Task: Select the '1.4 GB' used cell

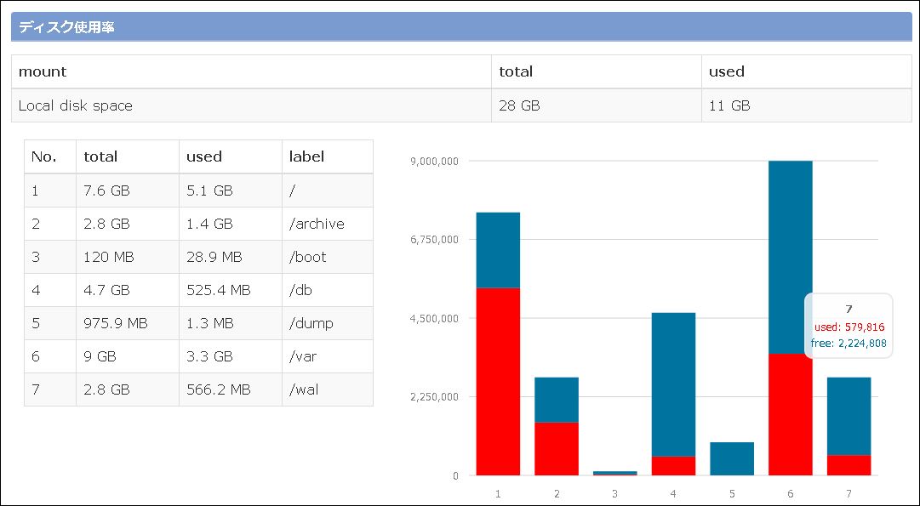Action: [230, 224]
